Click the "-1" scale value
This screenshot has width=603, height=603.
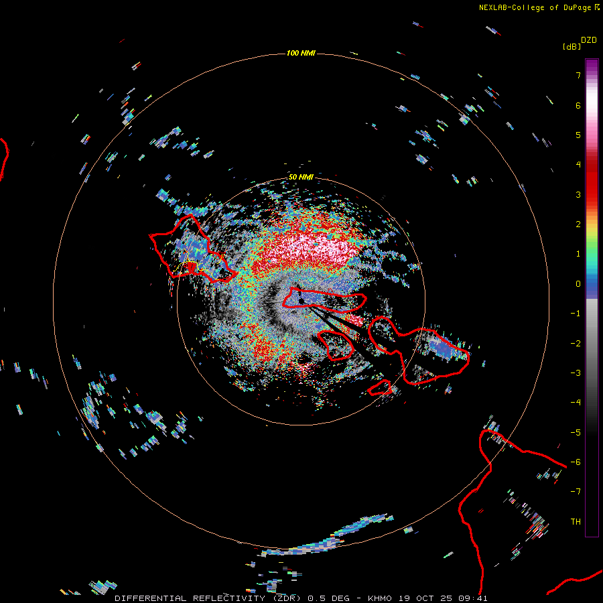coord(576,314)
